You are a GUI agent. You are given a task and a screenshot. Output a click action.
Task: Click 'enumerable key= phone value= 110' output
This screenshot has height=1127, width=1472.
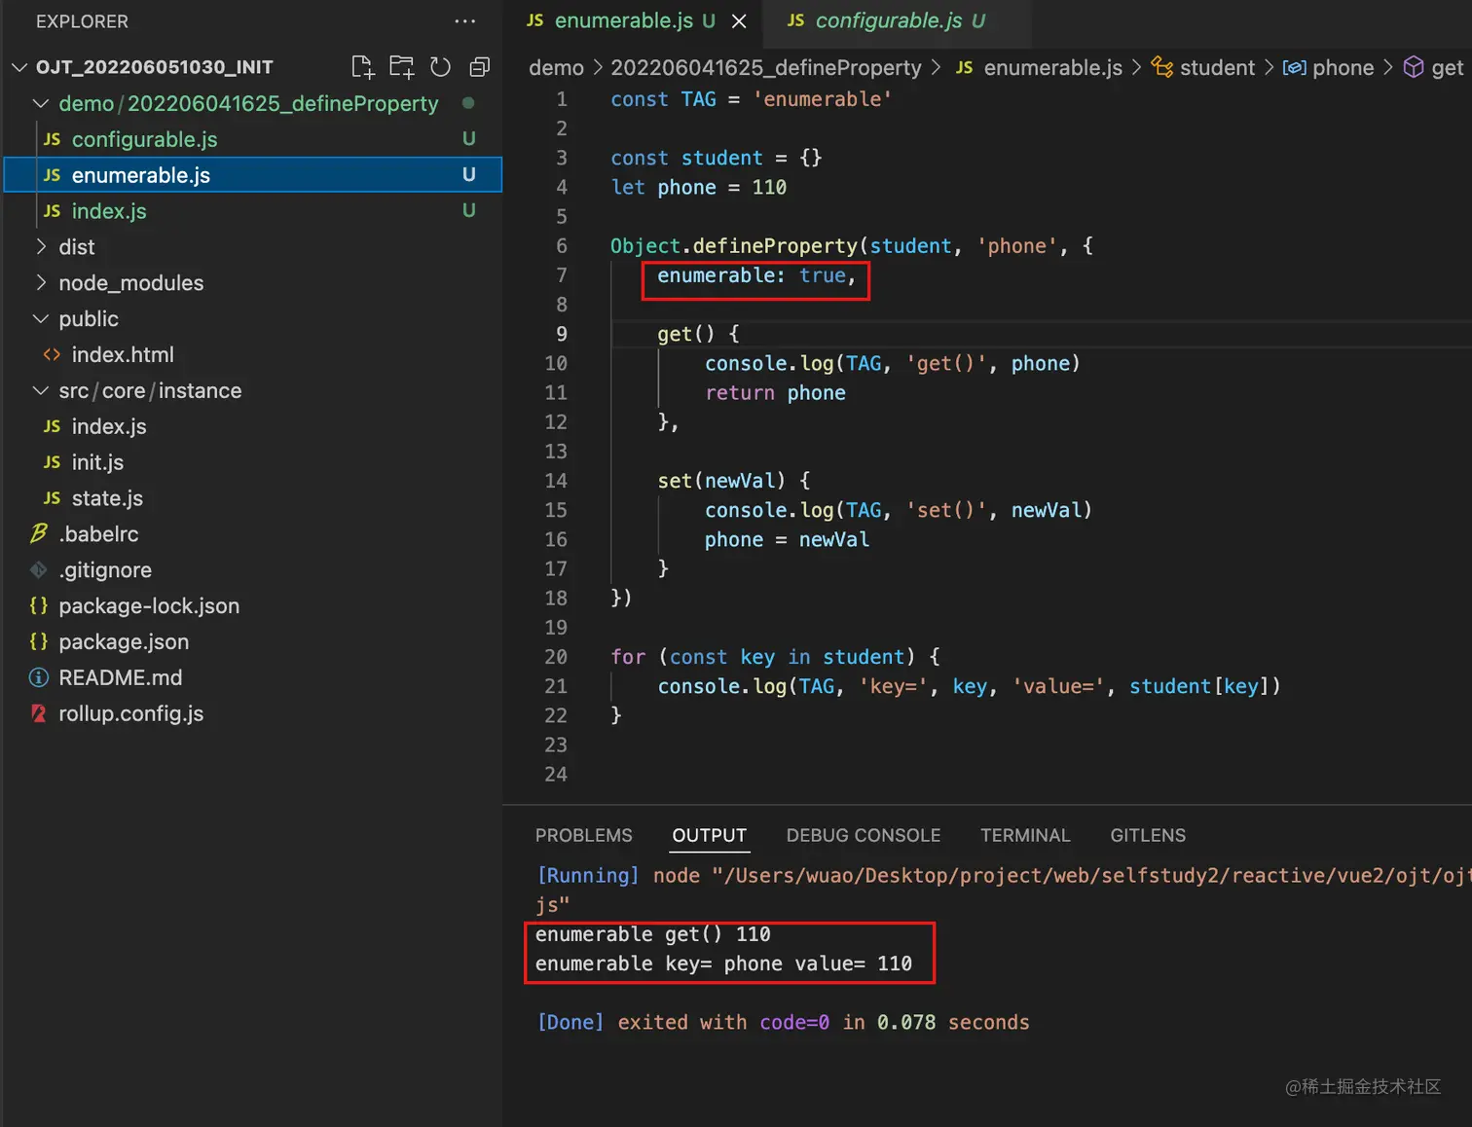(723, 964)
